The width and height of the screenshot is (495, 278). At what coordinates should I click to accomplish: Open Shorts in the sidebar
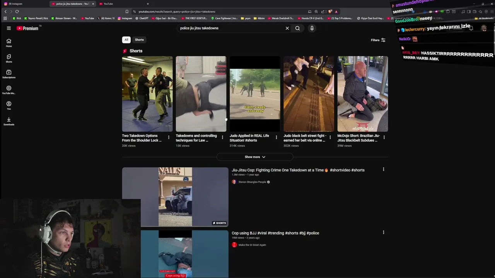(x=9, y=58)
